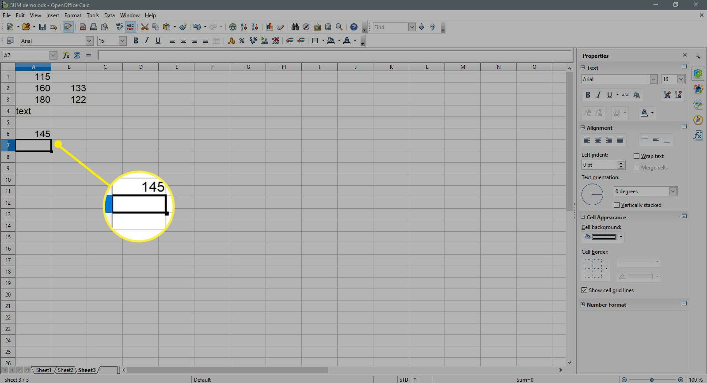
Task: Open the Data Sources icon
Action: [x=328, y=27]
